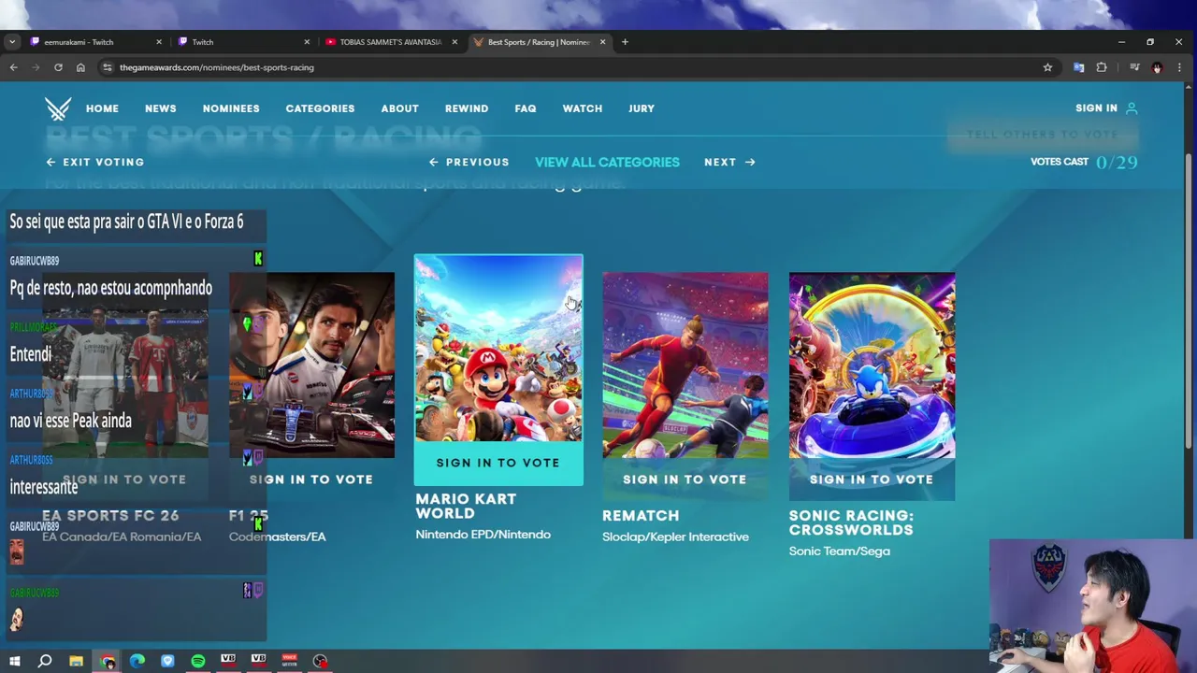Click the Nintendo EPD/Nintendo text
Image resolution: width=1197 pixels, height=673 pixels.
pos(483,535)
